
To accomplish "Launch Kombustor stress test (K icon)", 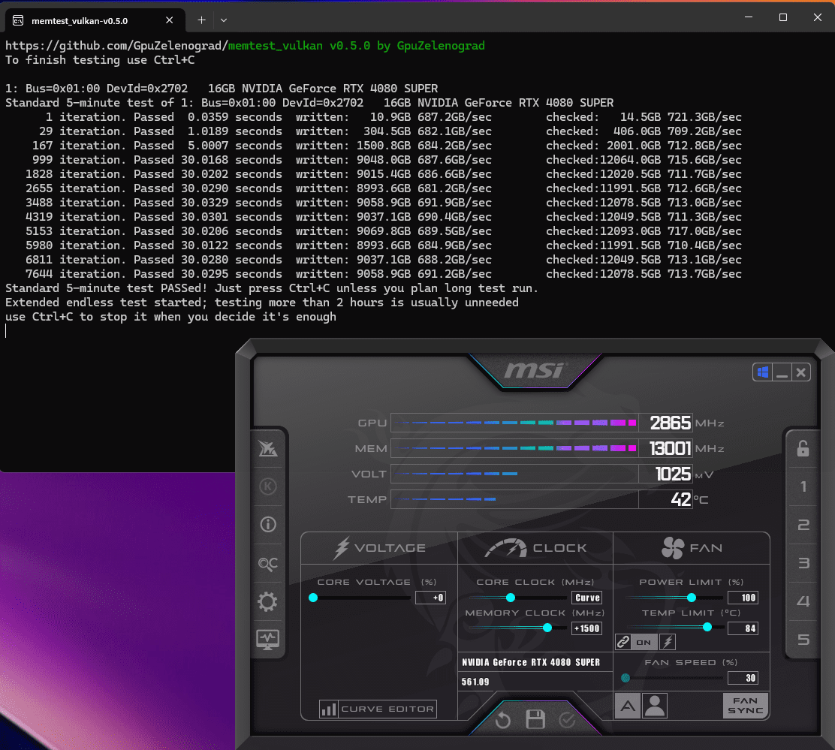I will 268,486.
